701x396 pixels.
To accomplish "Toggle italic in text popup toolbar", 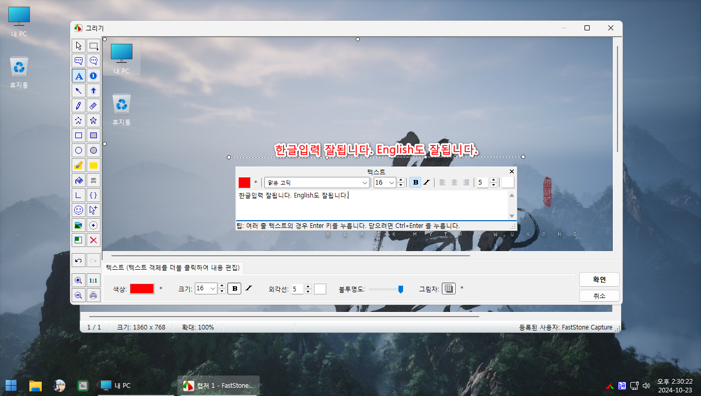I will (x=426, y=183).
